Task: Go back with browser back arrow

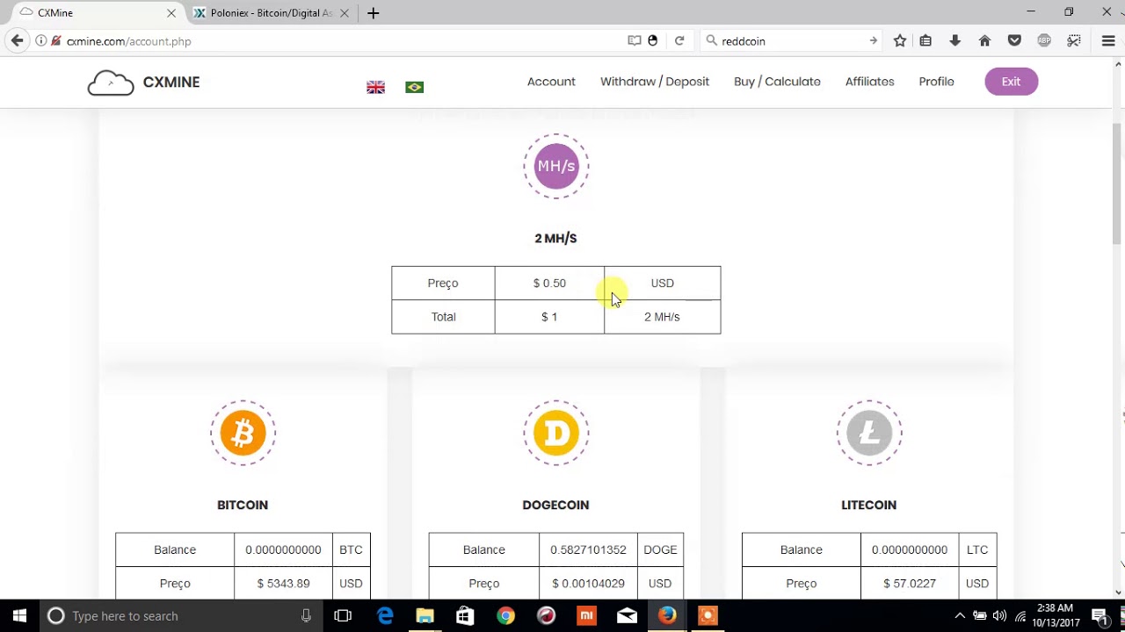Action: 17,40
